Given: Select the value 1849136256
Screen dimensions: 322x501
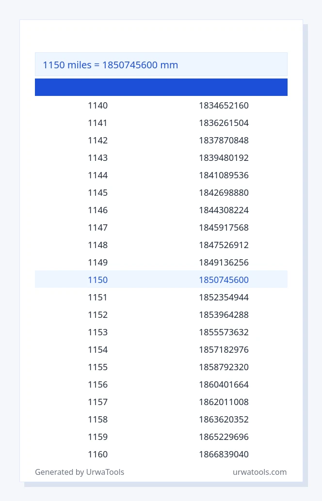Looking at the screenshot, I should pyautogui.click(x=224, y=262).
